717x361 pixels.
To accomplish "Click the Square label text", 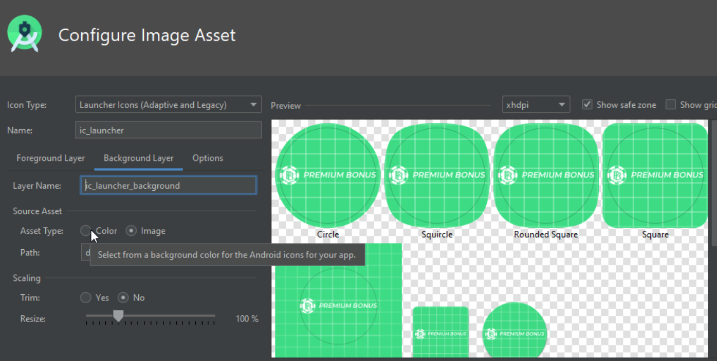I will coord(655,234).
